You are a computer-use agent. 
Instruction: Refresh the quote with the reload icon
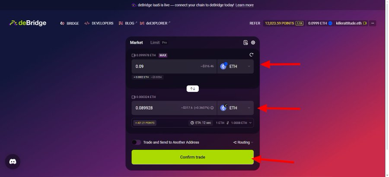(x=251, y=55)
